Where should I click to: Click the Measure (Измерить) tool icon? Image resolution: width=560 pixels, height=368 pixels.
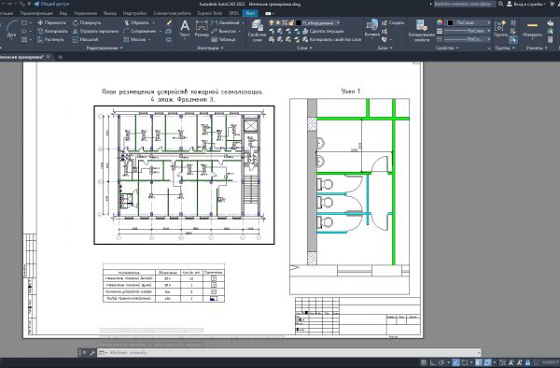(x=532, y=29)
